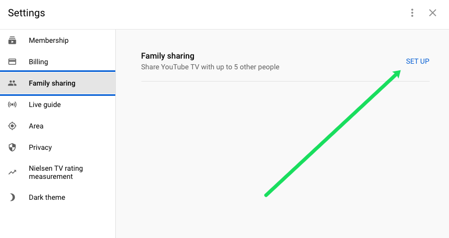449x238 pixels.
Task: Go to Live guide settings label
Action: click(45, 104)
